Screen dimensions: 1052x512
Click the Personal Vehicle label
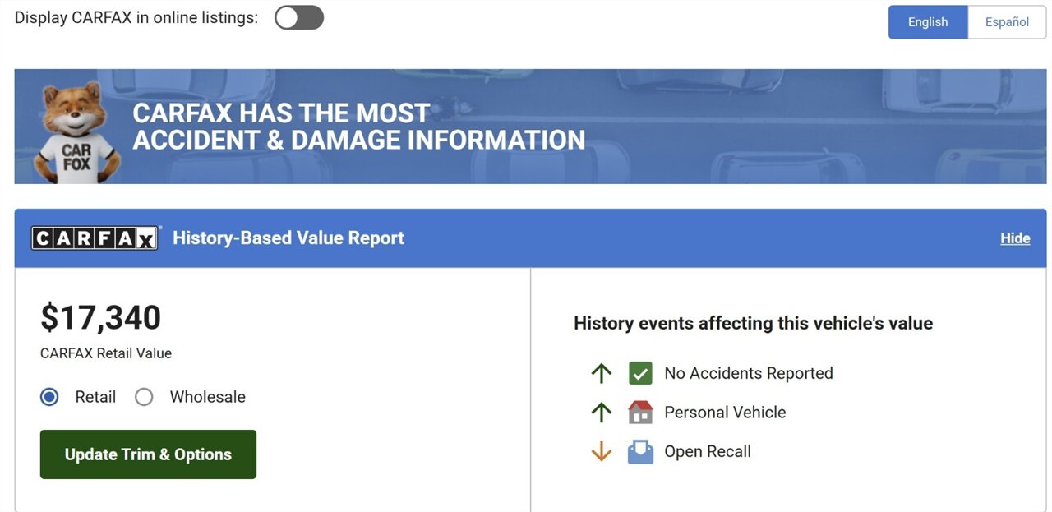(724, 413)
